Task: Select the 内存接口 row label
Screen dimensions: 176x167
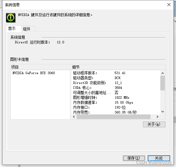Action: point(81,108)
